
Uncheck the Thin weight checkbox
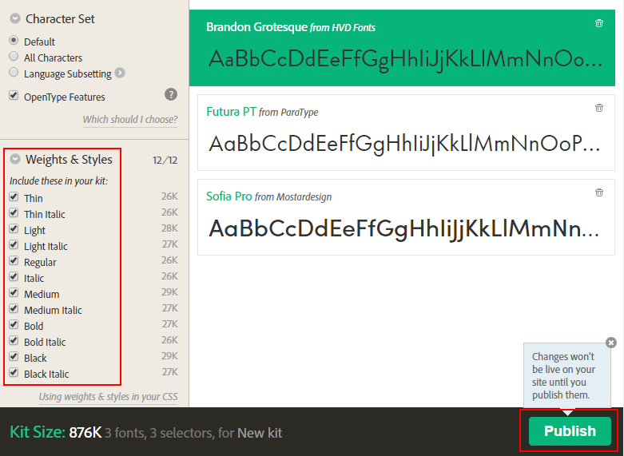(x=14, y=196)
